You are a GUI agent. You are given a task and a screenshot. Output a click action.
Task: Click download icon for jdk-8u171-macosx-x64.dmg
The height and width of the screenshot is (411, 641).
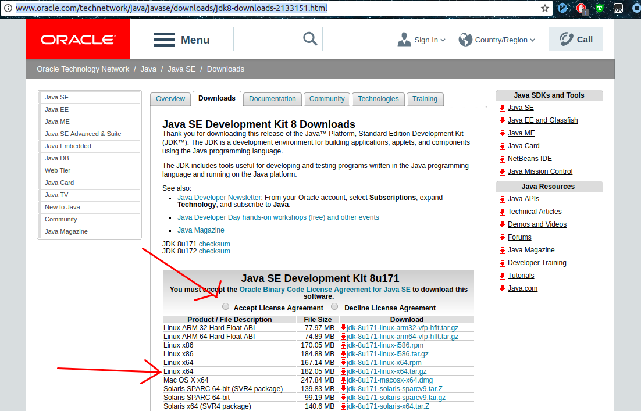pyautogui.click(x=343, y=380)
